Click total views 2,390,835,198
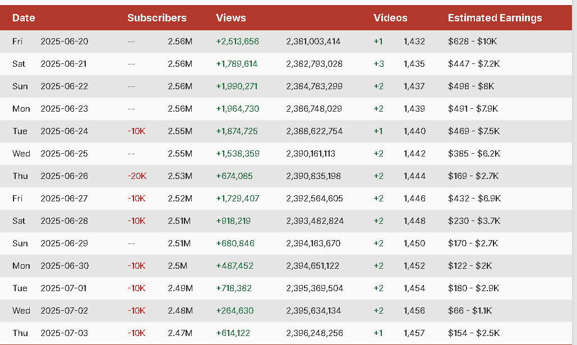 pos(313,176)
